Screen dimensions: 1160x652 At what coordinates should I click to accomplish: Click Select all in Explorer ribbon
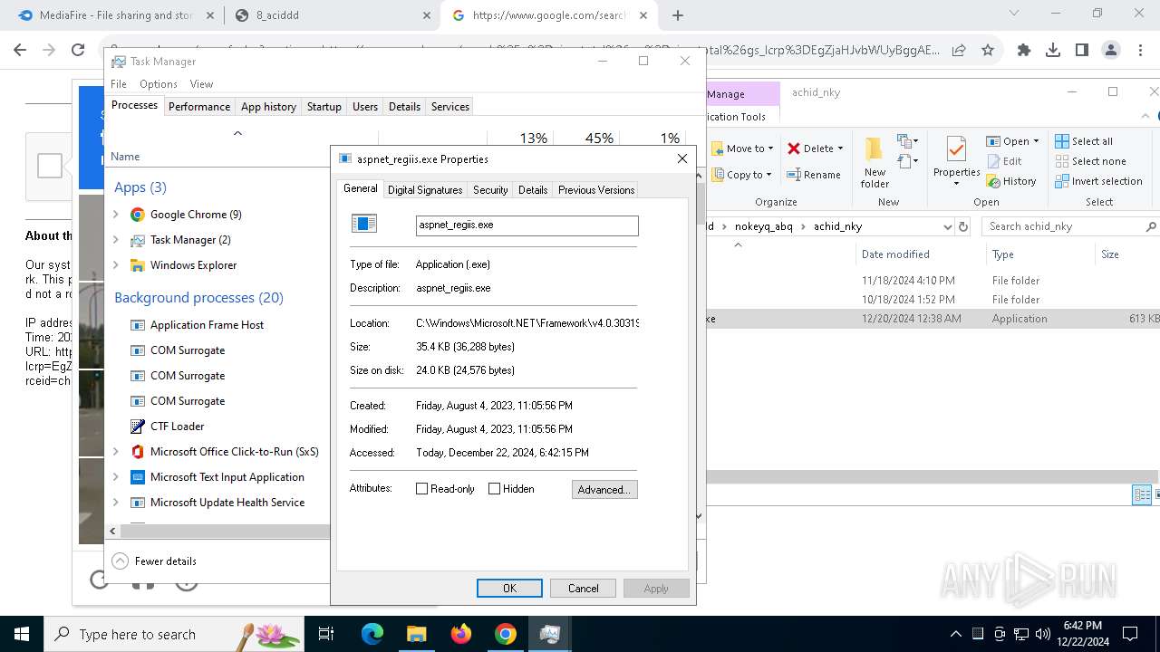tap(1084, 141)
